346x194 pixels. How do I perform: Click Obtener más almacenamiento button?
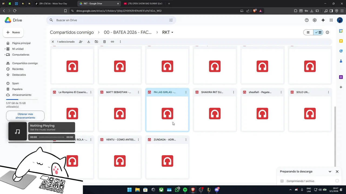pyautogui.click(x=25, y=116)
